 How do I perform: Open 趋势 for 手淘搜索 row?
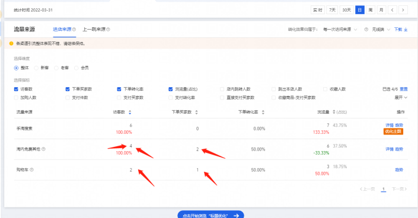click(x=399, y=125)
